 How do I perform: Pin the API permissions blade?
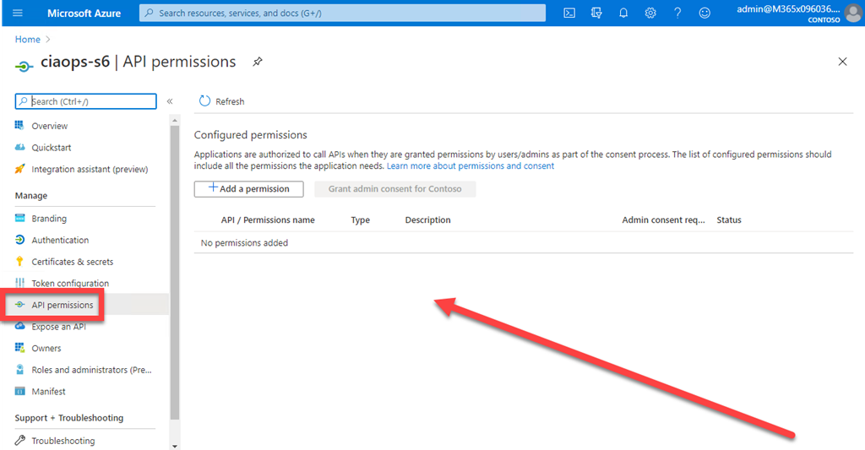coord(257,62)
